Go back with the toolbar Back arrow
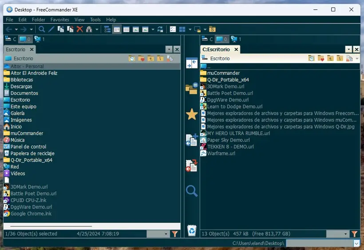 pyautogui.click(x=9, y=29)
